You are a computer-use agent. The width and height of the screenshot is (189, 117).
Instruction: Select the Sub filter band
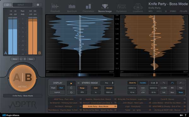click(164, 92)
